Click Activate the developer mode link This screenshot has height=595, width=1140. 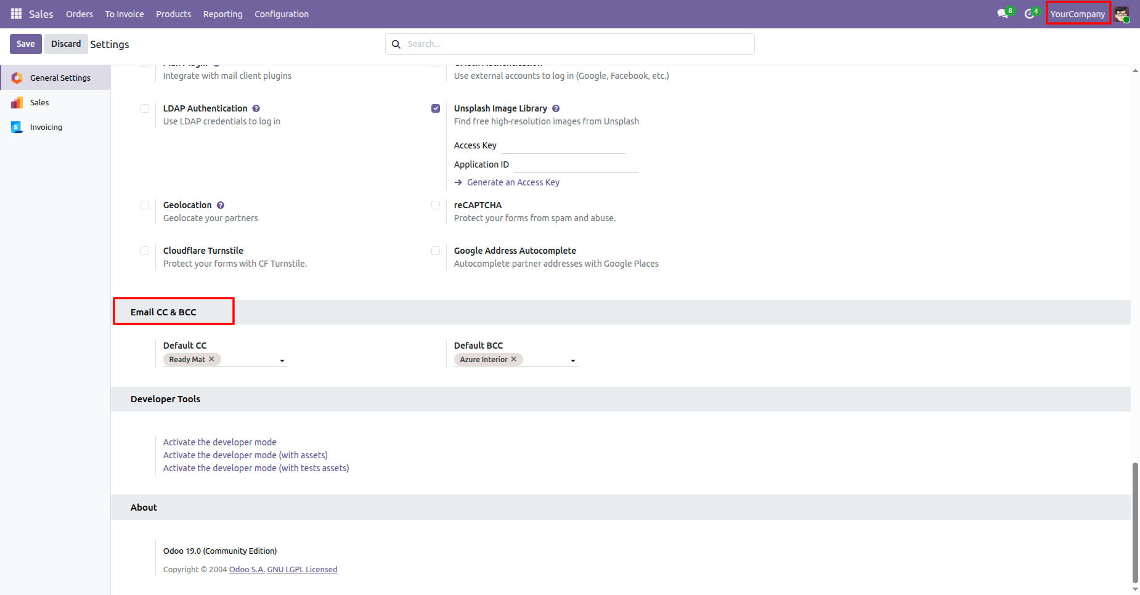tap(219, 442)
